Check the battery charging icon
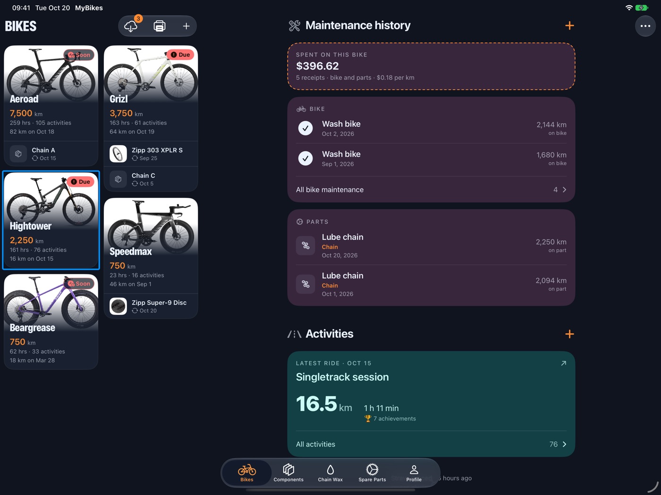The image size is (661, 495). 642,8
